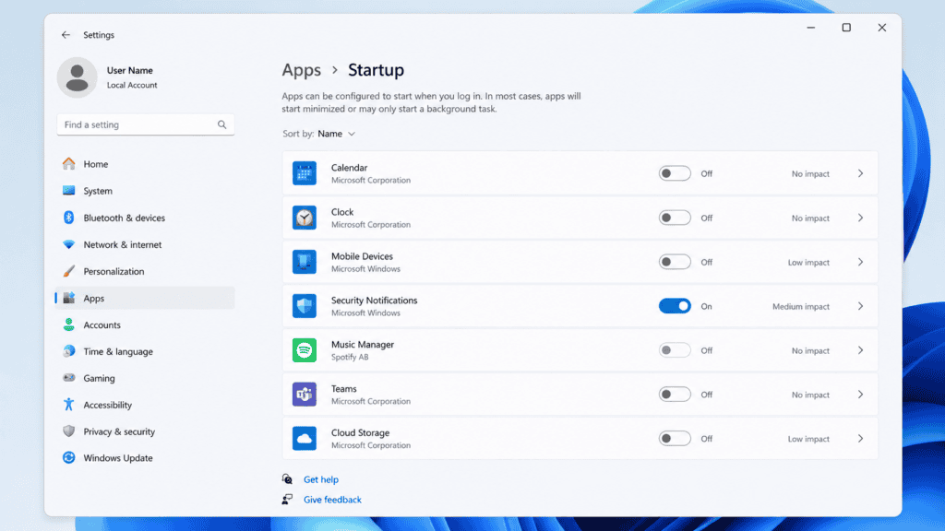Open Mobile Devices details chevron

click(861, 262)
